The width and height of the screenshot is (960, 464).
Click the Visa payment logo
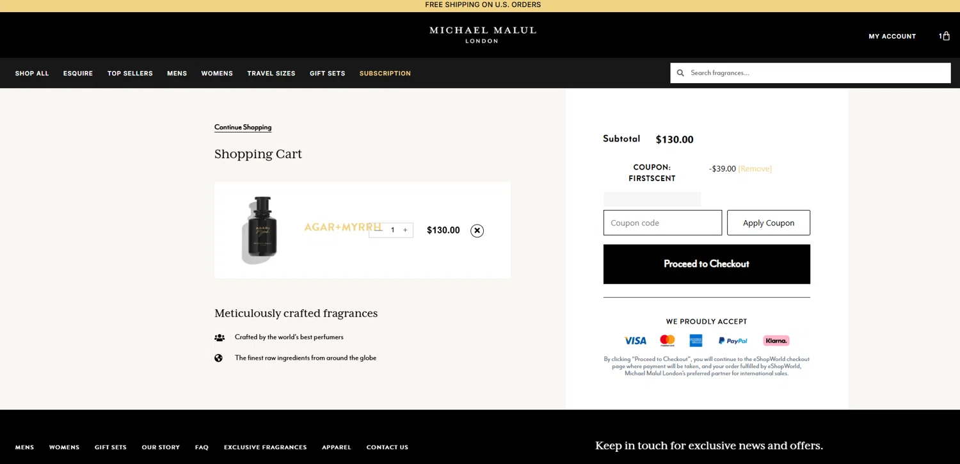coord(636,340)
